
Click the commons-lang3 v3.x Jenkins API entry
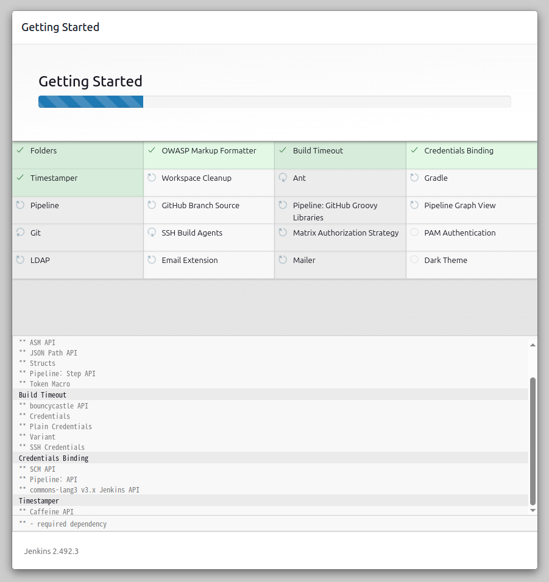84,489
